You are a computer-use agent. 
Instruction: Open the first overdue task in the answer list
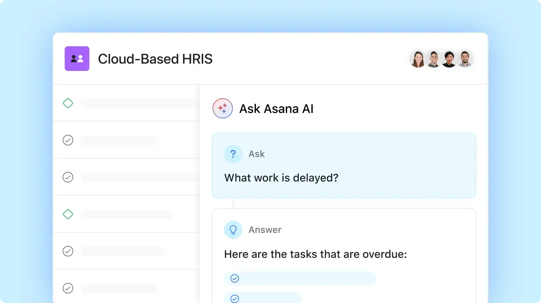300,278
